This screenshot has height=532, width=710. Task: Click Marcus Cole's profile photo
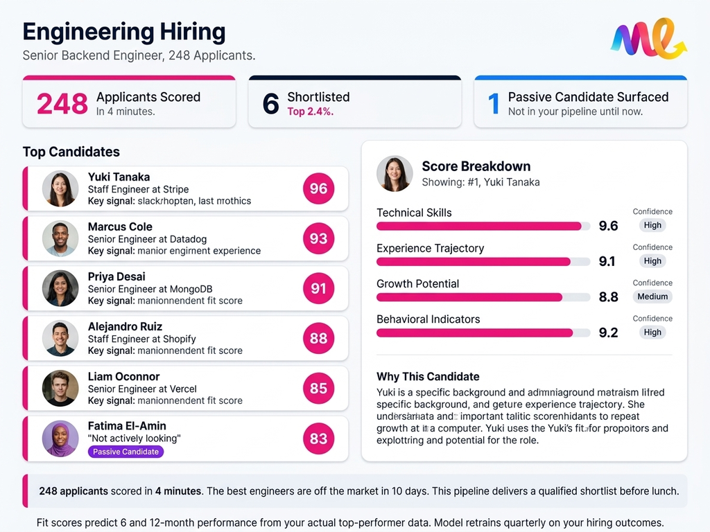click(x=60, y=238)
